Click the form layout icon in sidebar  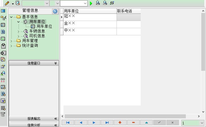point(3,25)
